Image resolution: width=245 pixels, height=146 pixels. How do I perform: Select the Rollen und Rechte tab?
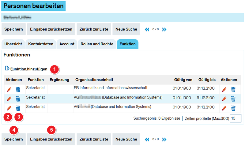pyautogui.click(x=97, y=44)
